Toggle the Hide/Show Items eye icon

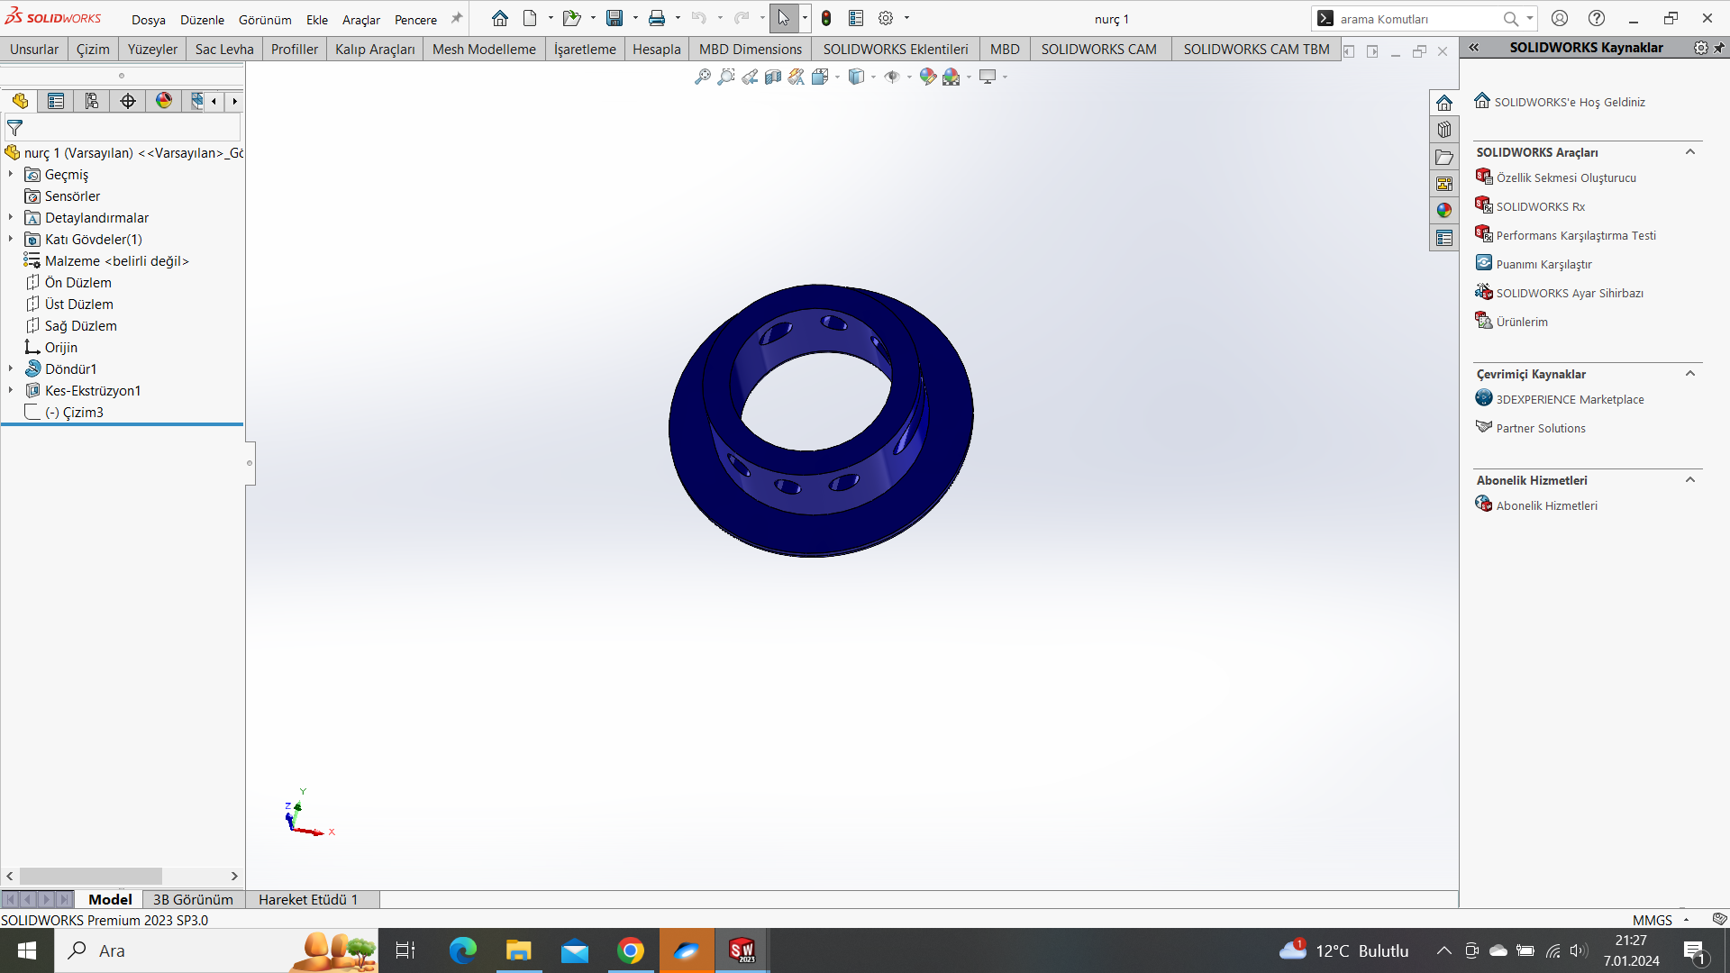tap(892, 77)
